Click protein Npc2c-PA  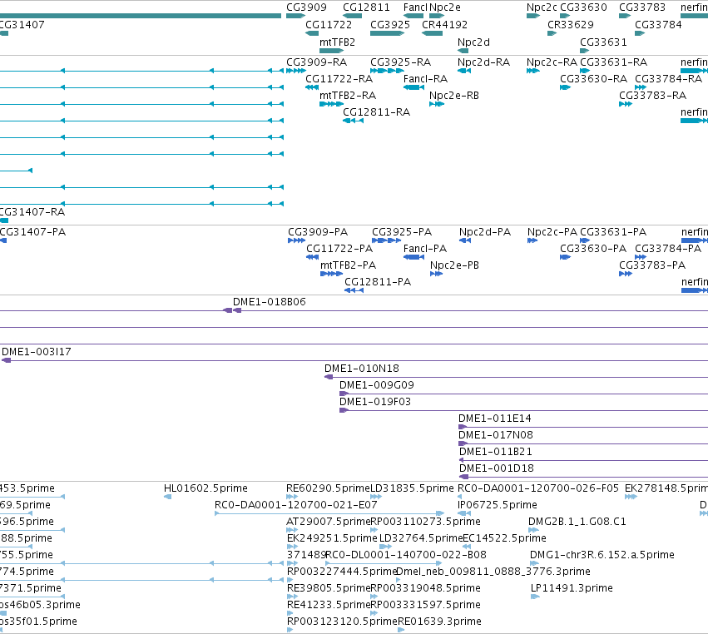pyautogui.click(x=552, y=232)
